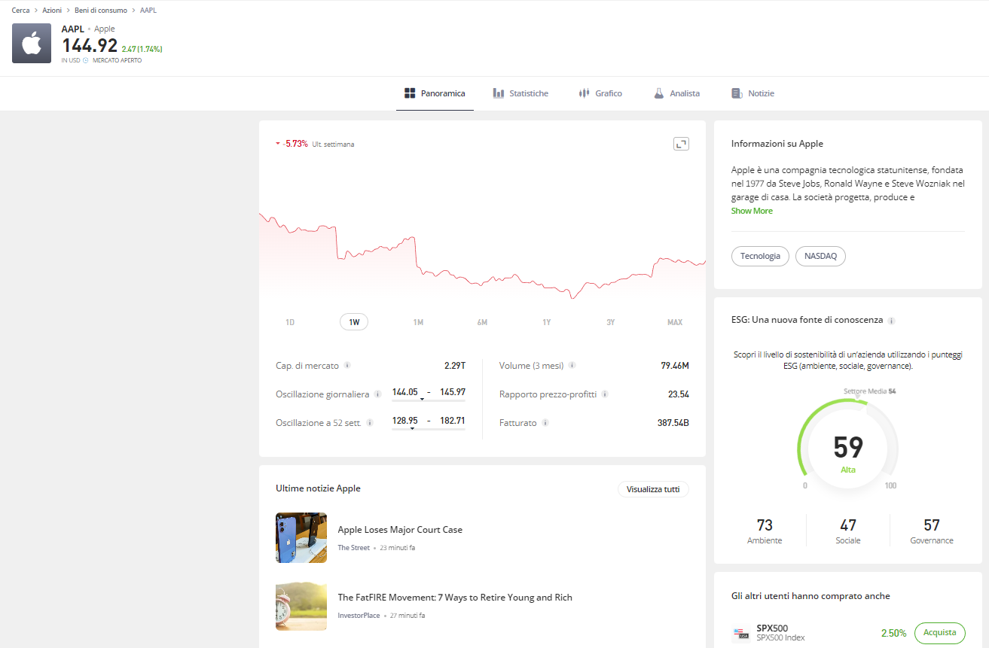The width and height of the screenshot is (989, 648).
Task: Click the 52-week range slider marker
Action: click(412, 428)
